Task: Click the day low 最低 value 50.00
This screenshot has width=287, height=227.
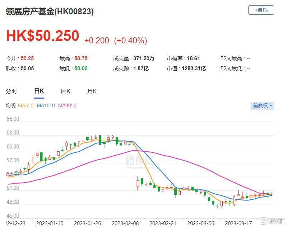Action: (81, 68)
